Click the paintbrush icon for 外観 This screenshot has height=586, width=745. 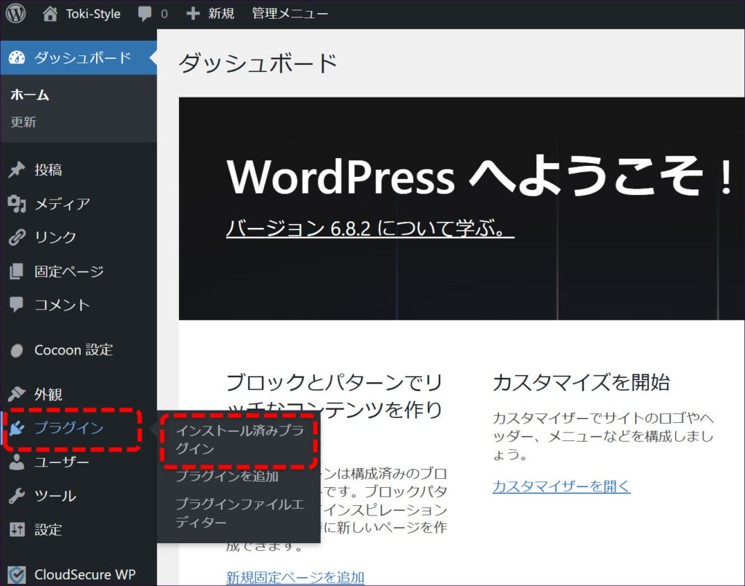[17, 395]
